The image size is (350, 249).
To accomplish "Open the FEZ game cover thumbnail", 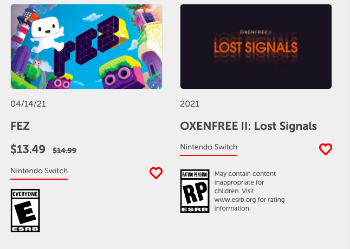I will (86, 47).
